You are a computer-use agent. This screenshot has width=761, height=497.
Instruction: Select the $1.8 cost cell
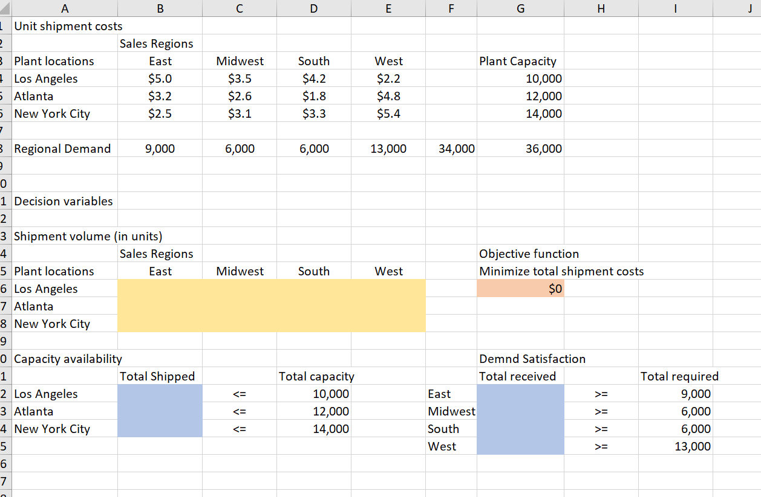(313, 97)
